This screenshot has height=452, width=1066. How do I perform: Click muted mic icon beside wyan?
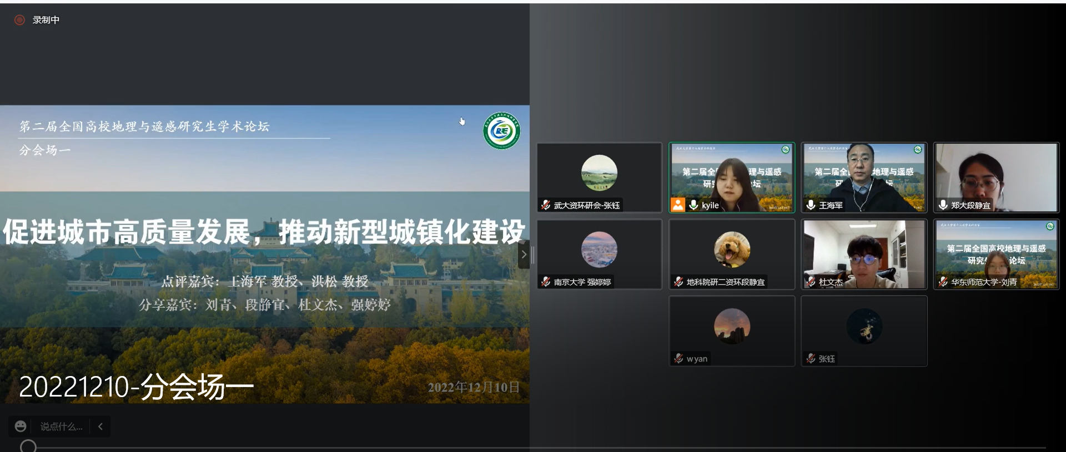tap(678, 358)
